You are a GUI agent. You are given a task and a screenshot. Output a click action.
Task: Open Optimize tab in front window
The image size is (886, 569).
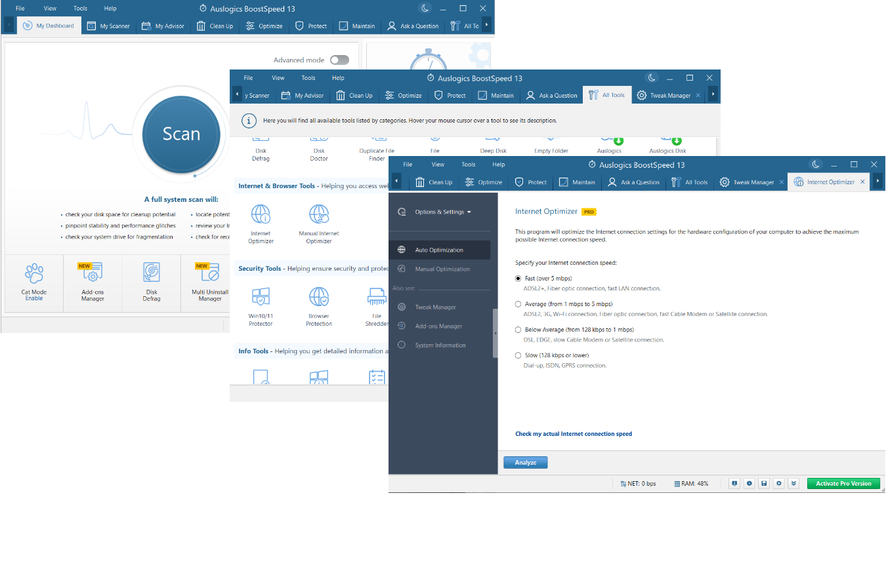point(483,182)
